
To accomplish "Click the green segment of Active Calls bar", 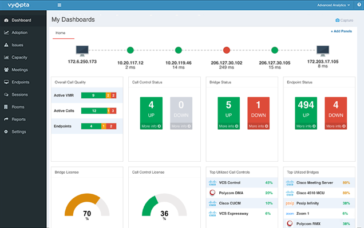I will 94,111.
